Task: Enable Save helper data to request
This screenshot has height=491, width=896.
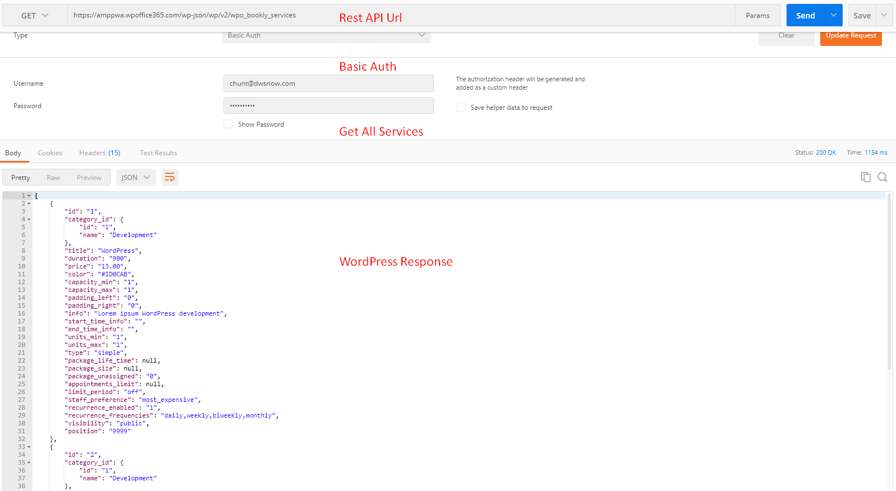Action: (461, 107)
